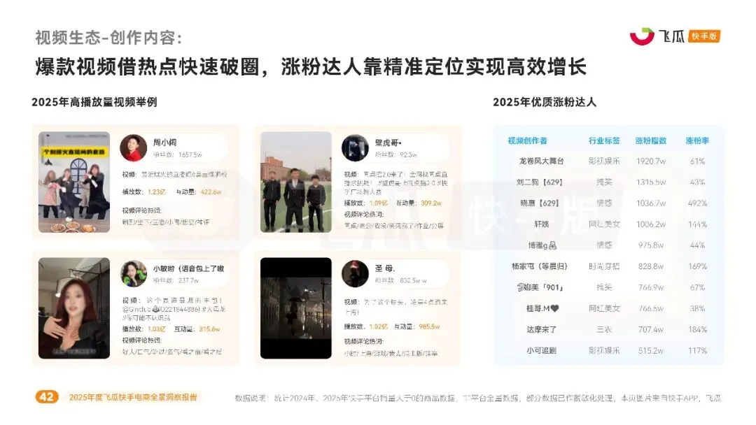Click the 涨粉率 column header
Image resolution: width=756 pixels, height=425 pixels.
(x=697, y=141)
